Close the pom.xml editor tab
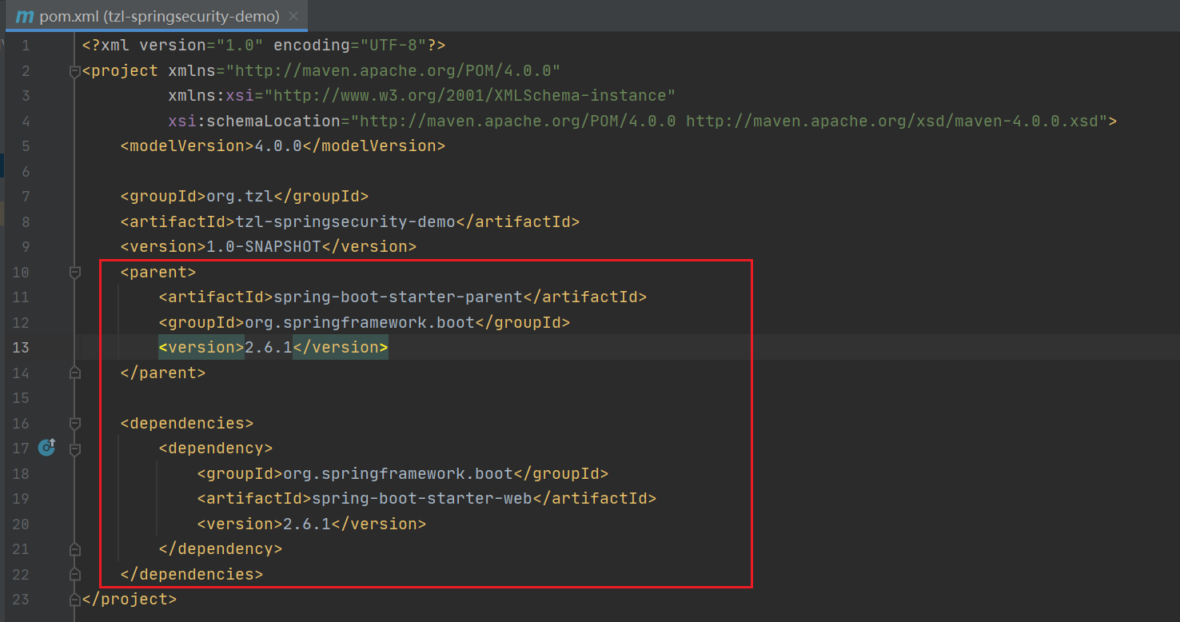 point(293,16)
